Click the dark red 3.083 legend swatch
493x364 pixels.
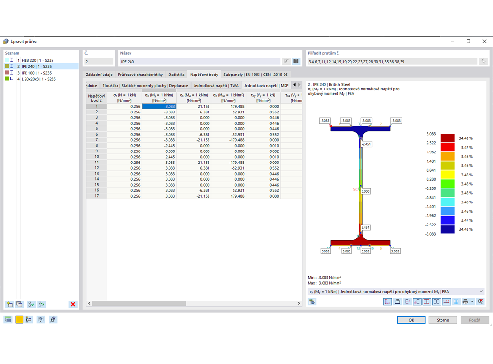447,138
